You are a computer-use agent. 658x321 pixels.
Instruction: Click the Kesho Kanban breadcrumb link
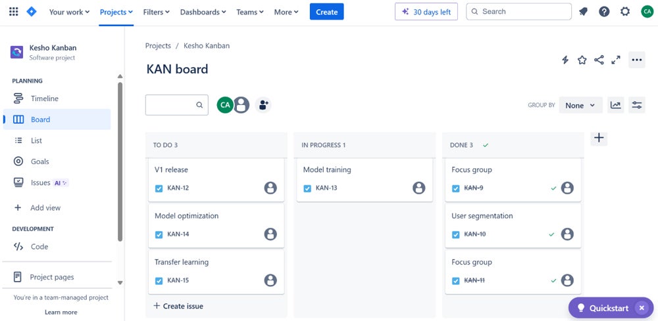click(207, 46)
